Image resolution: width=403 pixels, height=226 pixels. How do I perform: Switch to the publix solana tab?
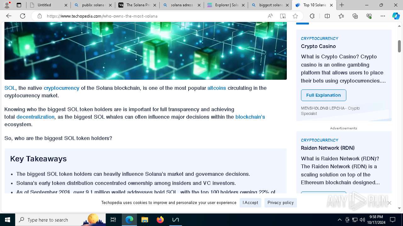(x=93, y=5)
